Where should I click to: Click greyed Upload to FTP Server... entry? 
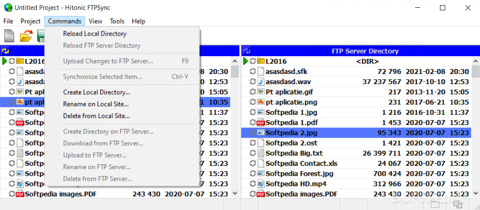coord(122,155)
